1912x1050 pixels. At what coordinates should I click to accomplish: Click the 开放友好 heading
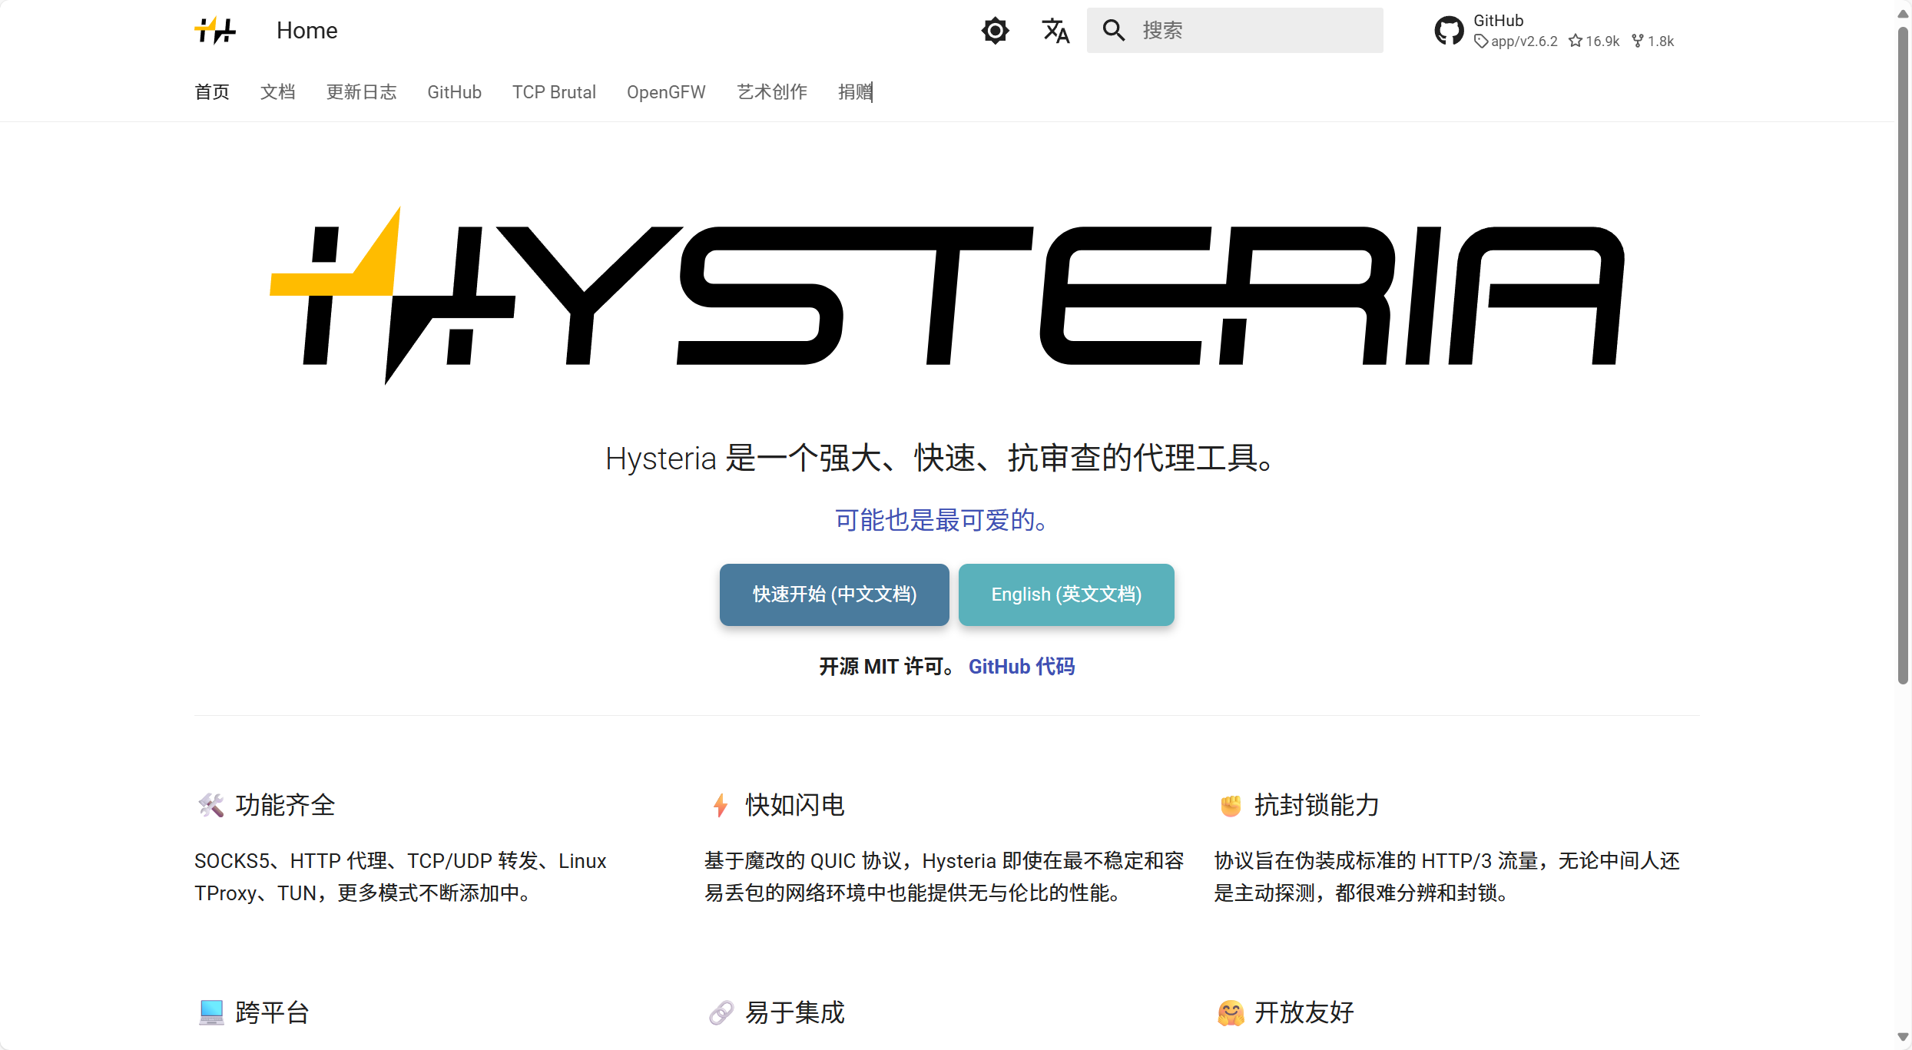1304,1012
